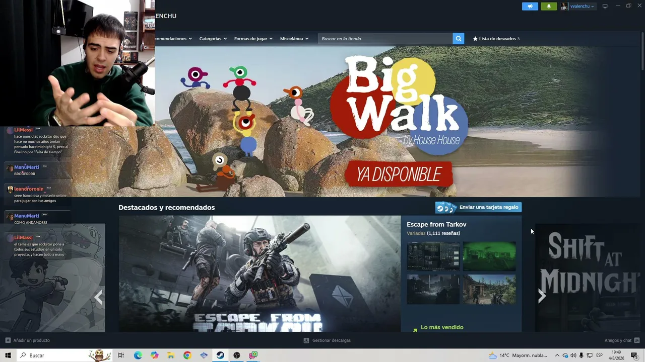Open Lista de deseados wishlist

click(496, 39)
